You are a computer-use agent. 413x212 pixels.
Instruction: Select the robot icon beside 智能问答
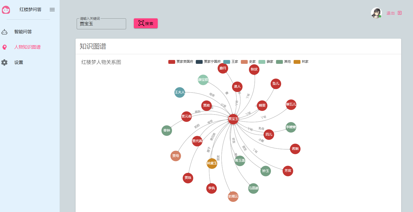(x=4, y=31)
